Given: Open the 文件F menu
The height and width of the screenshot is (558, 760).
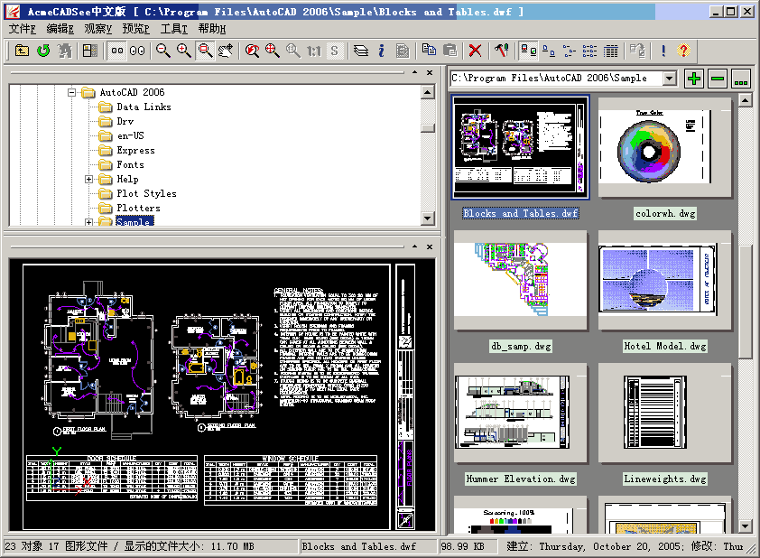Looking at the screenshot, I should tap(22, 29).
